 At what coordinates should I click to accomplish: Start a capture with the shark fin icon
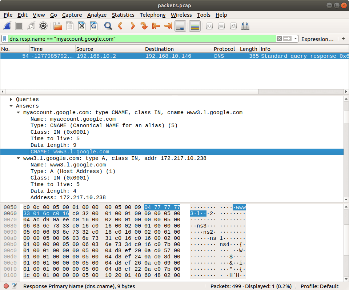pyautogui.click(x=8, y=26)
